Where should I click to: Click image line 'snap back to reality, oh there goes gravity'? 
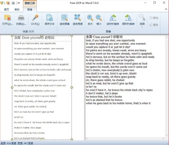pyautogui.click(x=35, y=101)
